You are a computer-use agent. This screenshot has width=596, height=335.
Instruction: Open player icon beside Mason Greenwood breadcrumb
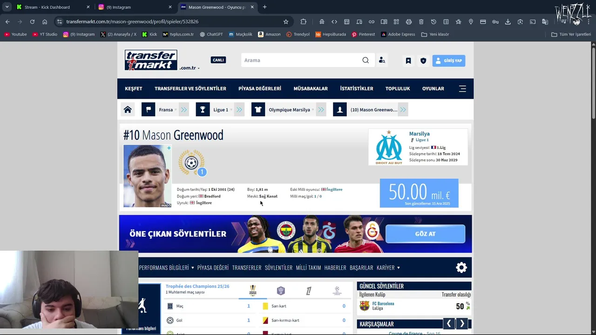point(340,110)
